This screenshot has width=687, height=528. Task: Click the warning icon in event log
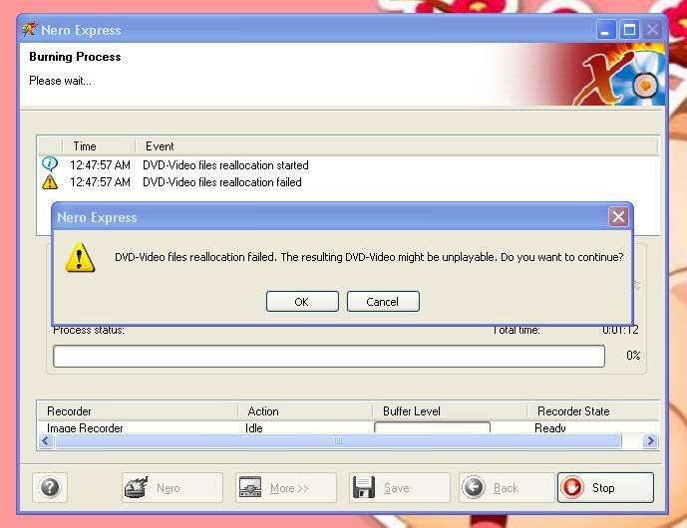tap(50, 182)
